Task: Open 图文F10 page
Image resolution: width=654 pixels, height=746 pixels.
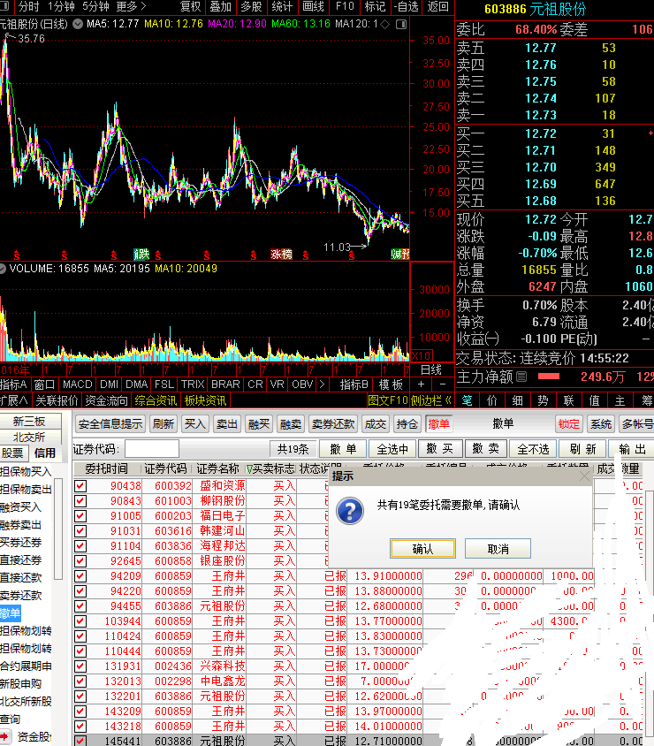Action: [388, 400]
